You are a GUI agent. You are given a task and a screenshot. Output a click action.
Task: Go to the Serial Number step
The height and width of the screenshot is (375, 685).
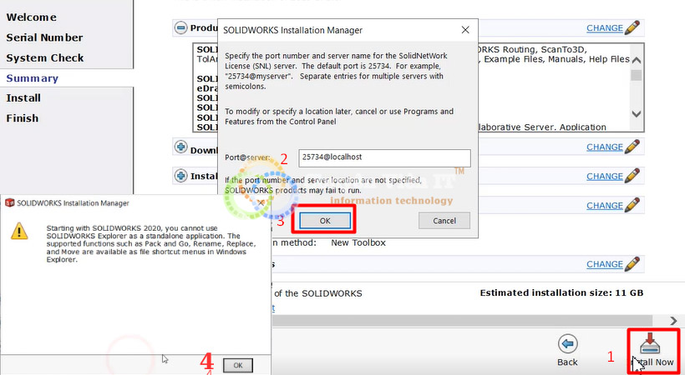[44, 37]
